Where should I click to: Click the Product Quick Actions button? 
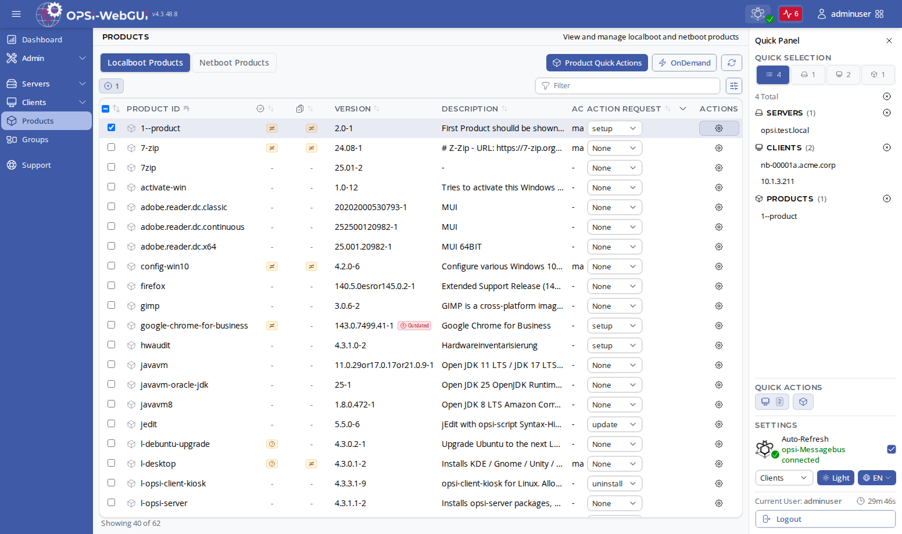597,63
